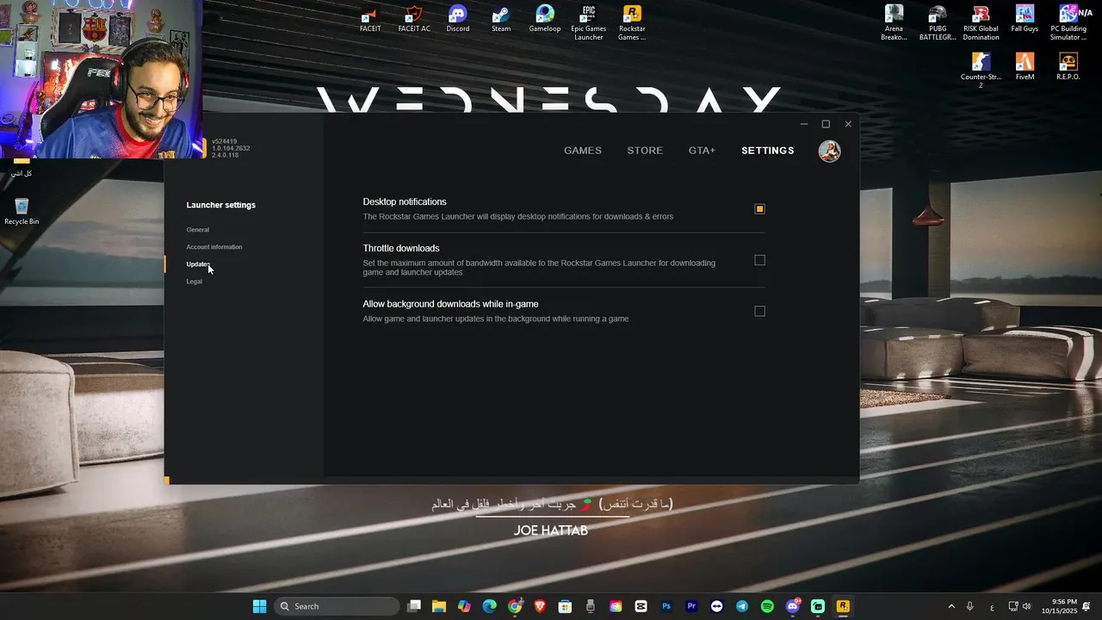This screenshot has height=620, width=1102.
Task: Open the Epic Games Launcher desktop shortcut
Action: pos(589,23)
